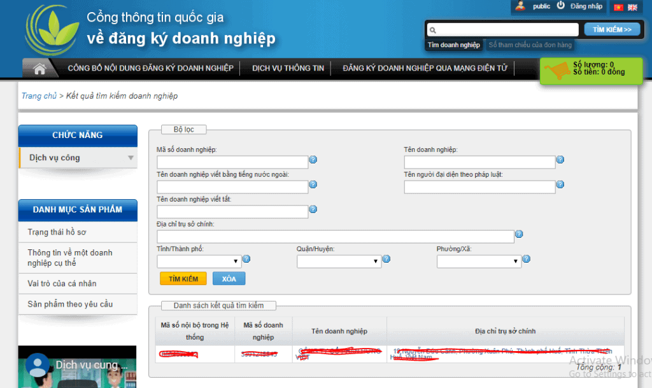Click the power icon beside Đăng nhập
Image resolution: width=652 pixels, height=388 pixels.
point(561,5)
